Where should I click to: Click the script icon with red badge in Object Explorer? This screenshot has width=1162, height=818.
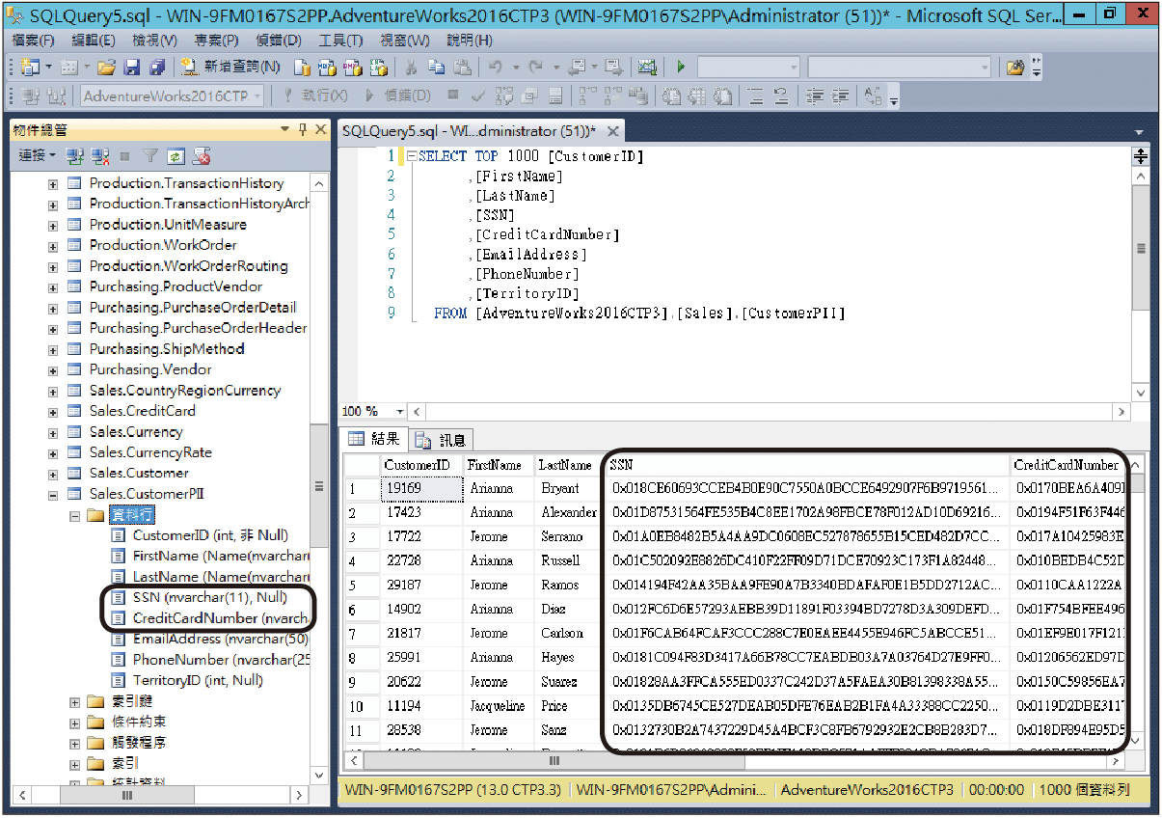coord(202,155)
